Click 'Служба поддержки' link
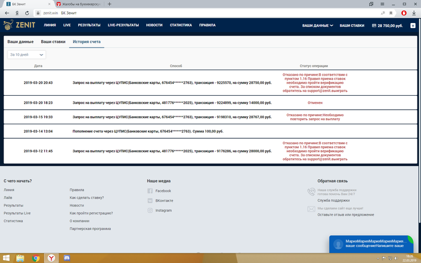Screen dimensions: 421x263 click(x=333, y=200)
